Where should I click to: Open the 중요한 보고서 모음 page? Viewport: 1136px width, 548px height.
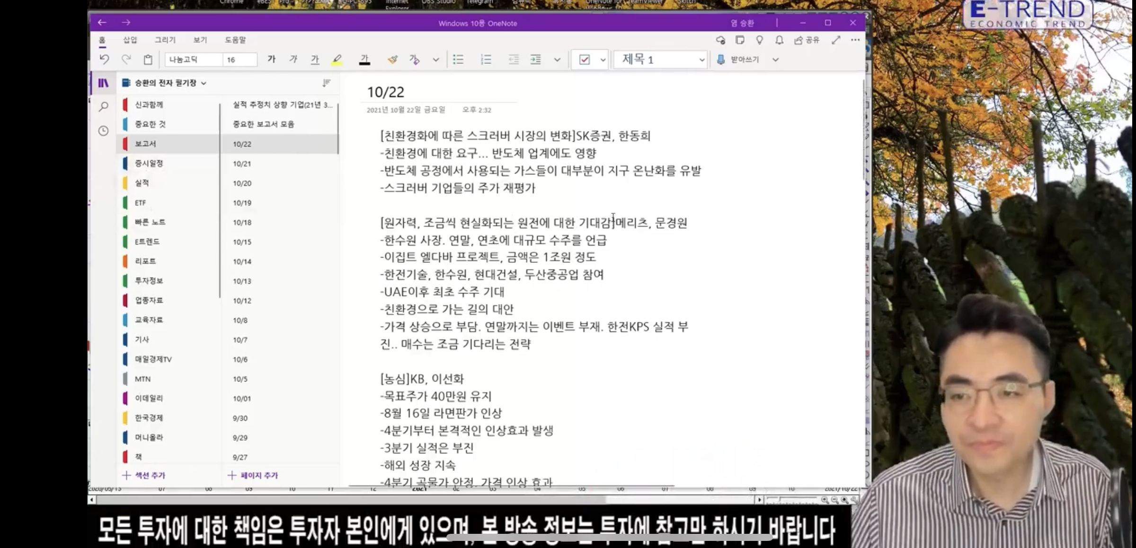pyautogui.click(x=280, y=124)
